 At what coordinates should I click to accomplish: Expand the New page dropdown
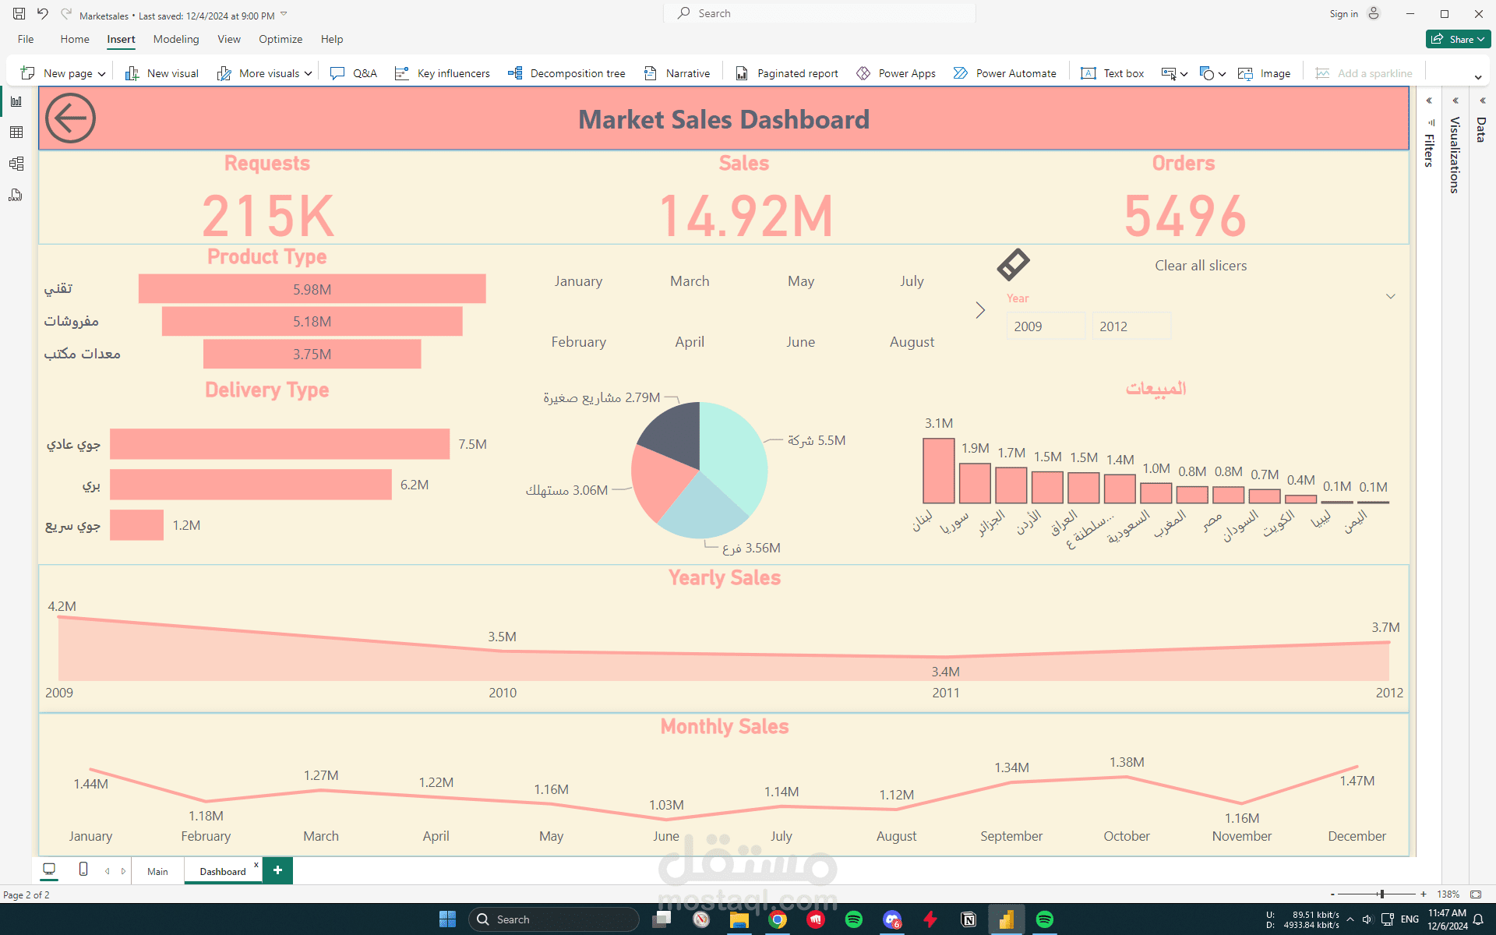coord(101,74)
